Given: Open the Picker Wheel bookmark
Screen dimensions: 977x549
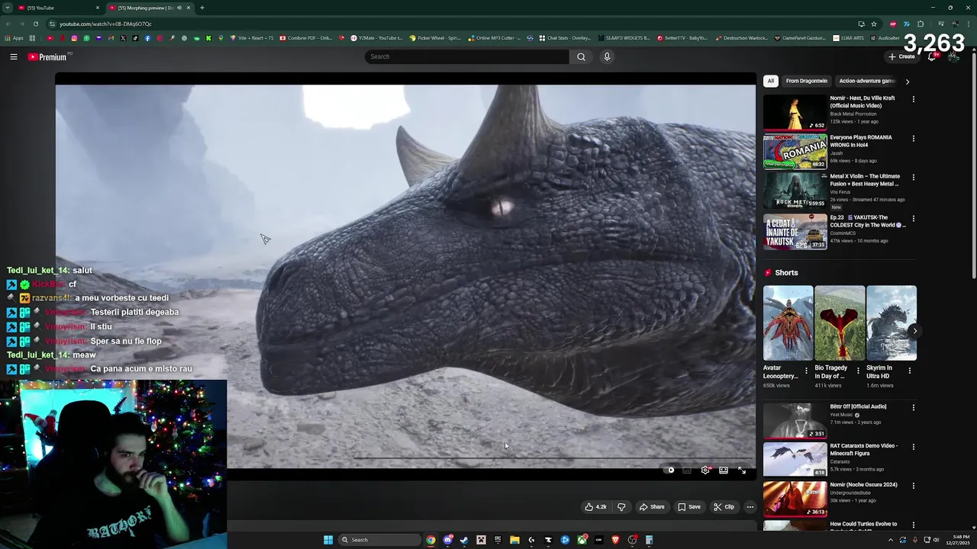Looking at the screenshot, I should tap(435, 38).
